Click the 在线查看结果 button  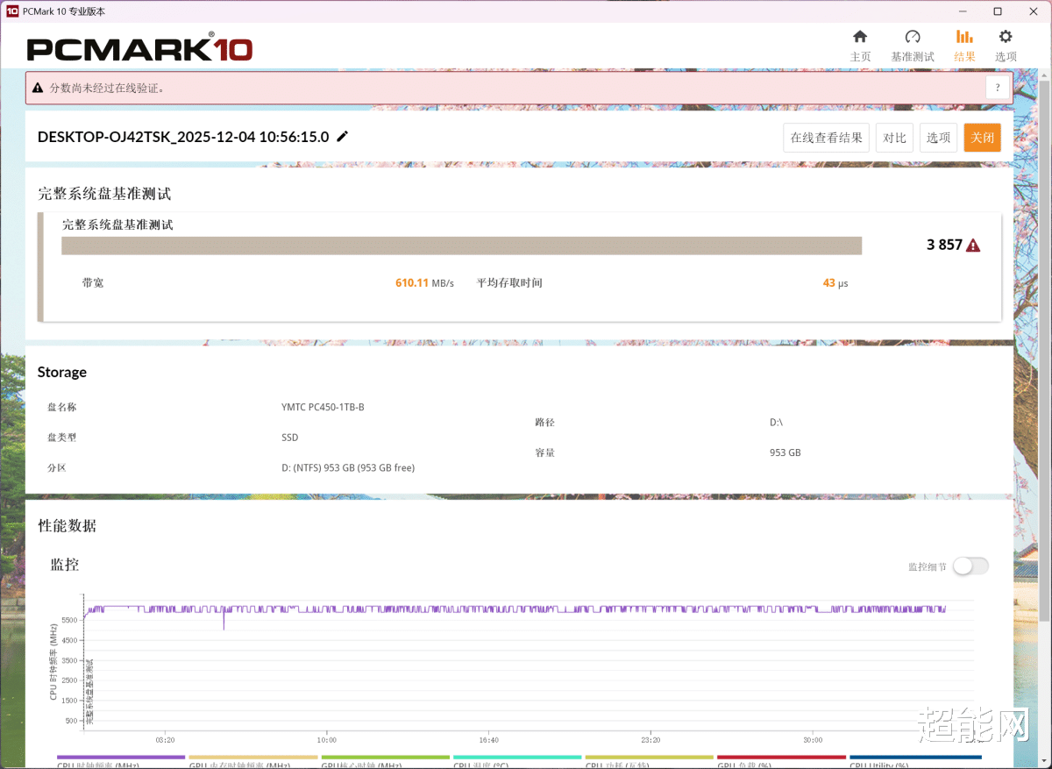pyautogui.click(x=826, y=138)
